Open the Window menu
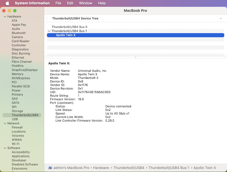The height and width of the screenshot is (172, 227). tap(85, 3)
